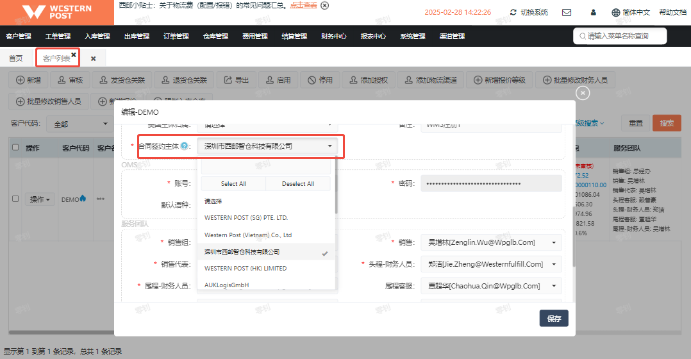Open the 帮助文档 help link
This screenshot has height=359, width=691.
click(x=672, y=12)
